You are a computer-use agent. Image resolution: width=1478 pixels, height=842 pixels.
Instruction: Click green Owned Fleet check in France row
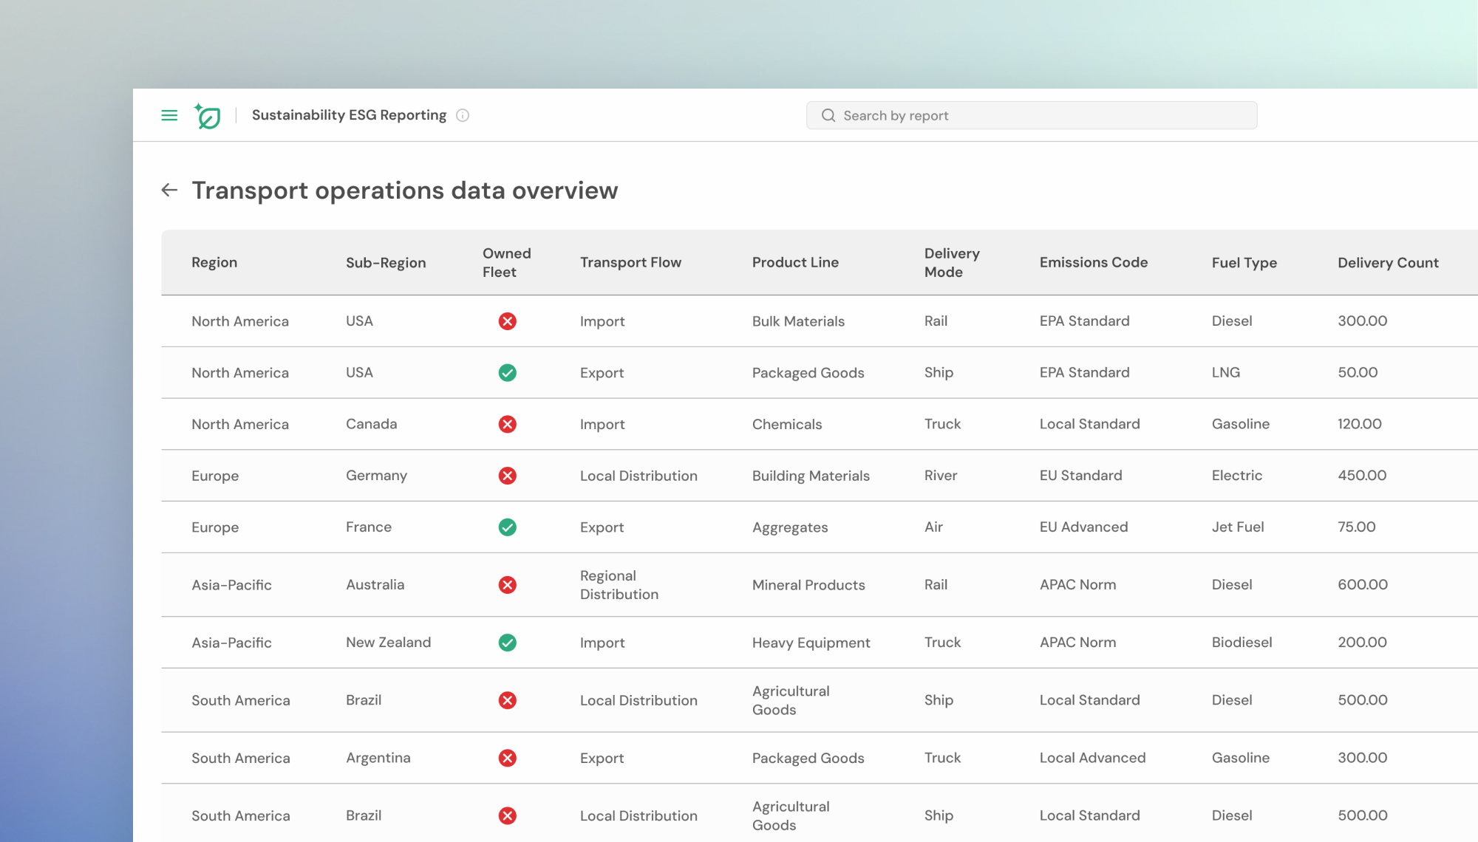507,527
